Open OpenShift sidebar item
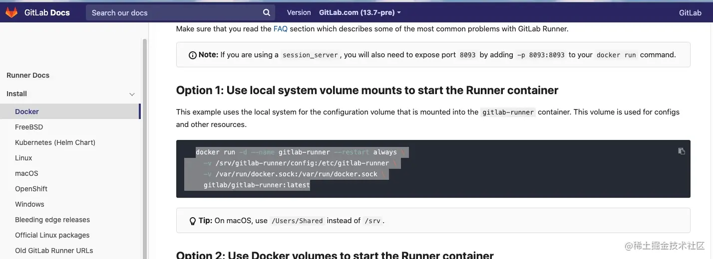Viewport: 713px width, 259px height. (x=31, y=189)
